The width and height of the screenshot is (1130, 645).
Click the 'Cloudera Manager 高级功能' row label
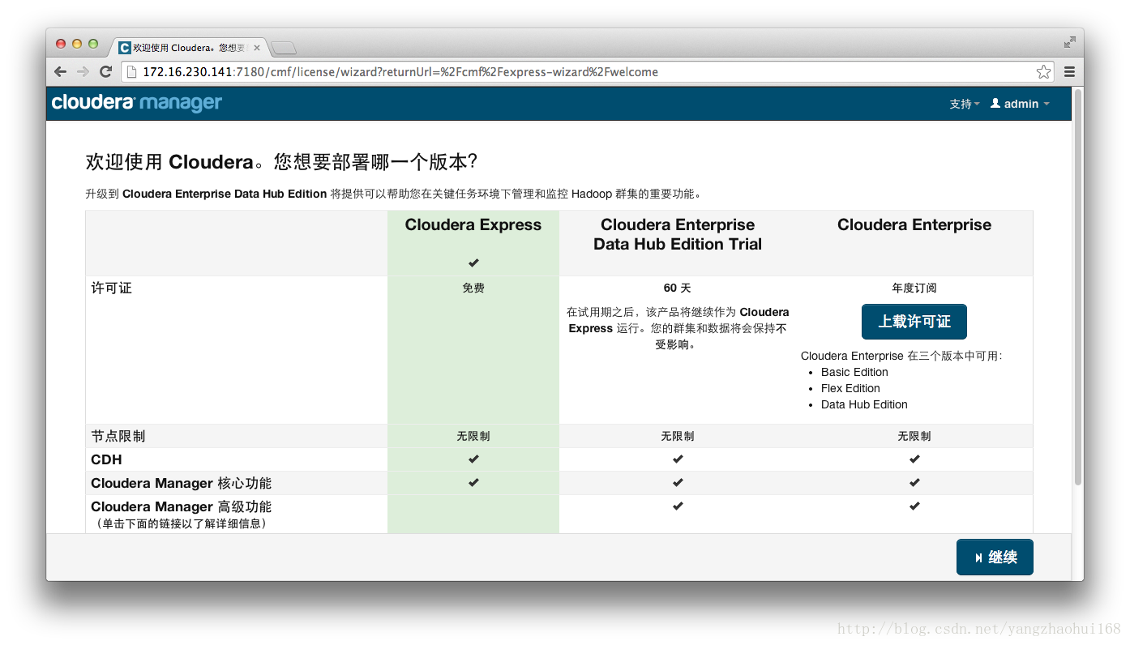pos(182,506)
